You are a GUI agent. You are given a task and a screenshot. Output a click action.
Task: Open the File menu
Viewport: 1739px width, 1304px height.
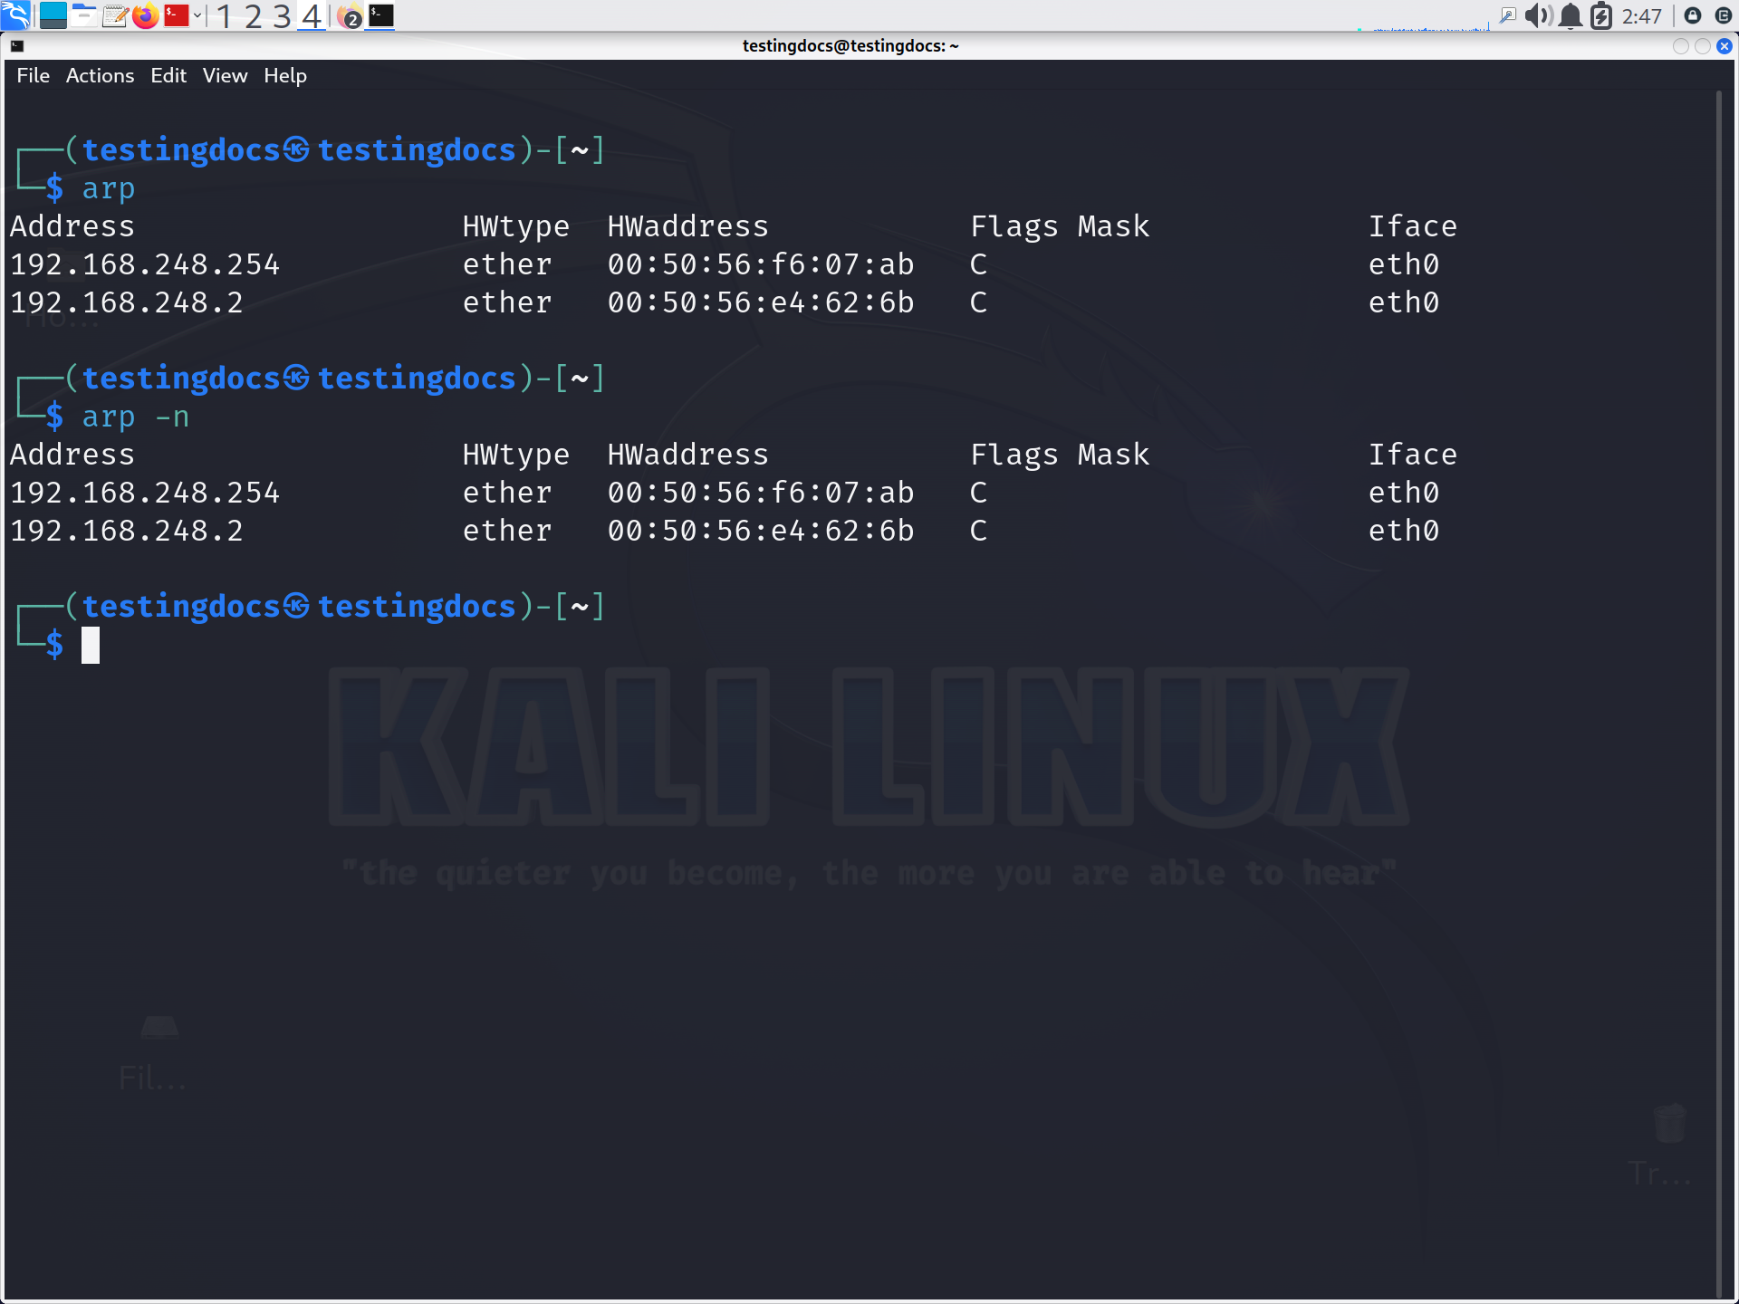click(33, 75)
